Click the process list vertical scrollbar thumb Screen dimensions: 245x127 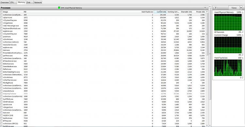click(207, 34)
